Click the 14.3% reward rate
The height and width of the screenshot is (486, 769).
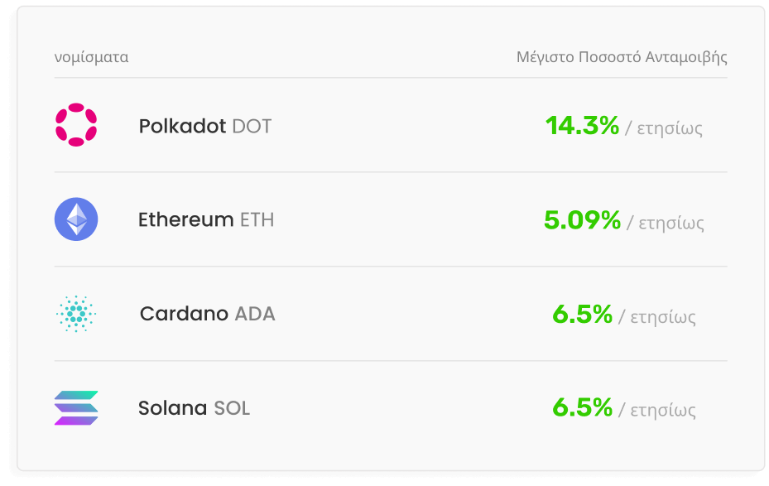coord(582,126)
